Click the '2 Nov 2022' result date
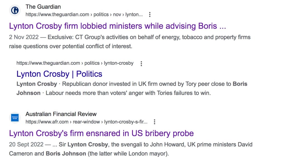Image resolution: width=286 pixels, height=158 pixels. point(23,37)
